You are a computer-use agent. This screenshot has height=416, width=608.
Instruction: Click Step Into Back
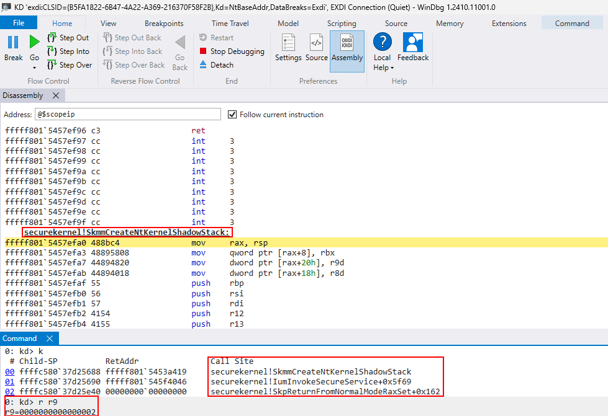point(133,51)
